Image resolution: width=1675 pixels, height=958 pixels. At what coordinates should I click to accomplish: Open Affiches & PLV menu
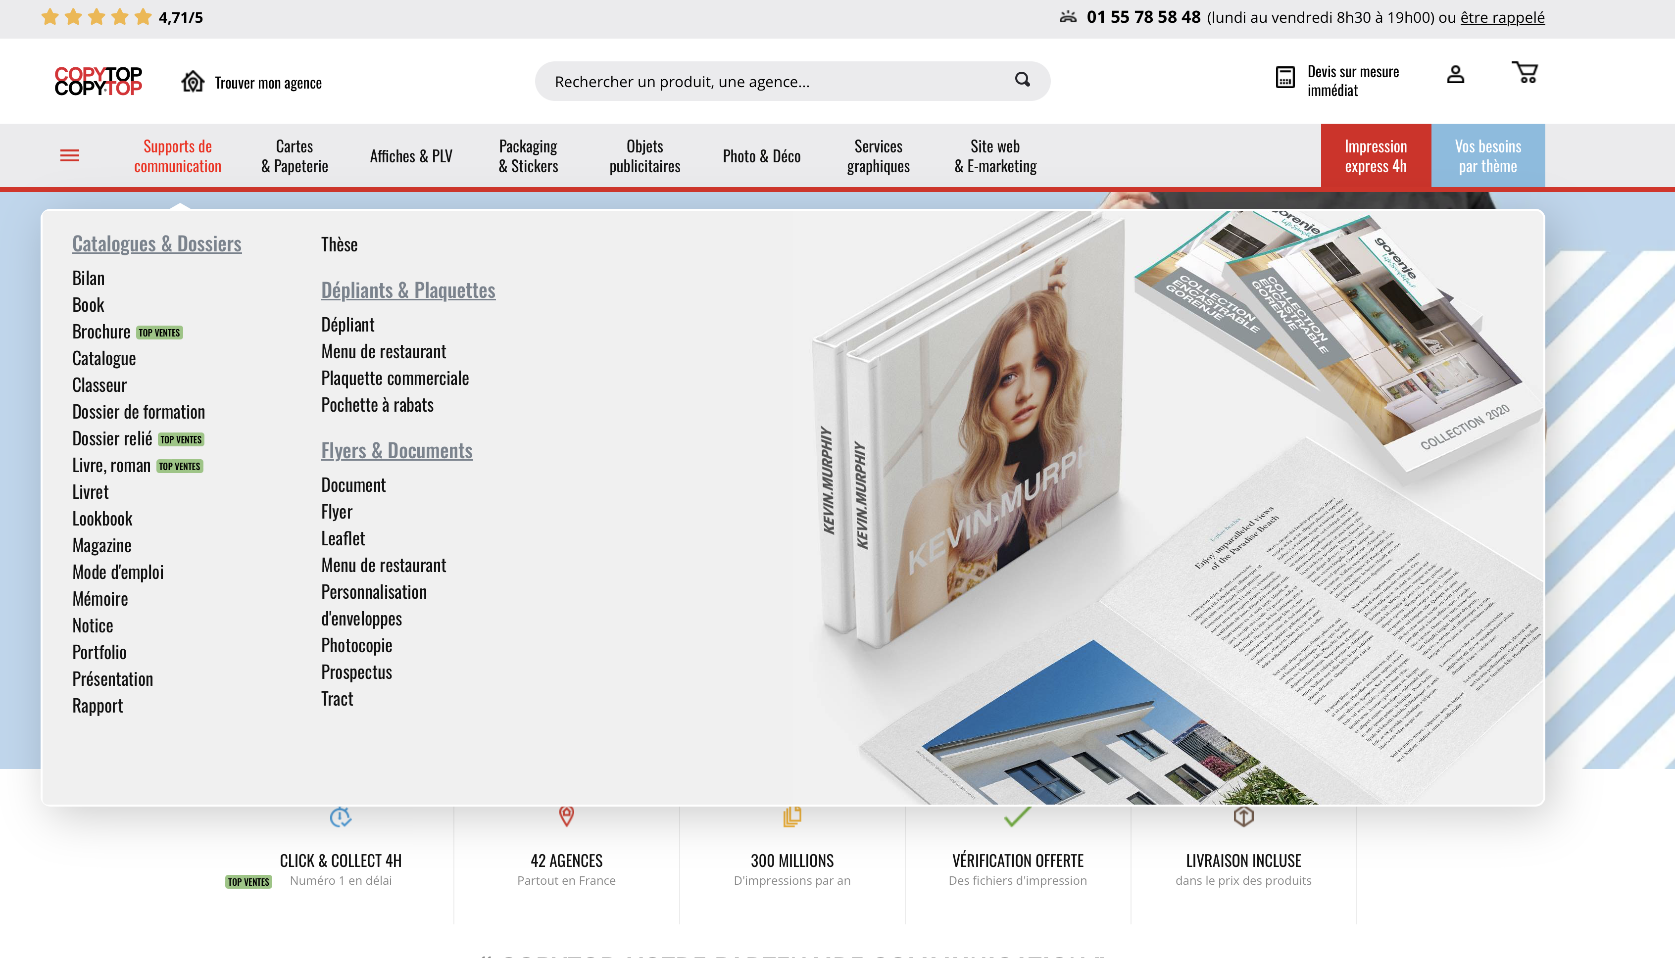tap(411, 156)
